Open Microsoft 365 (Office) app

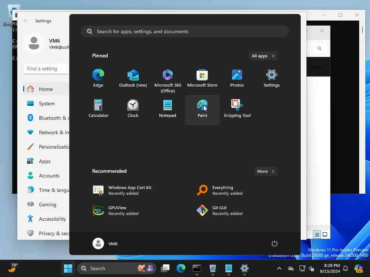[x=168, y=81]
